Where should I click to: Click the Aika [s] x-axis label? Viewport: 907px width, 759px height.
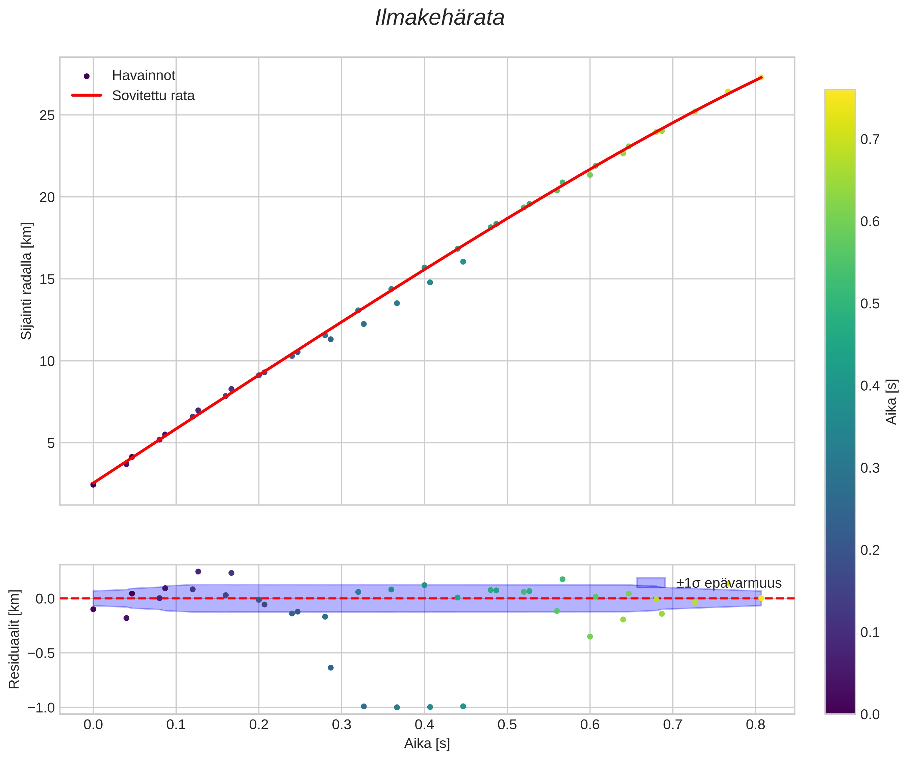pyautogui.click(x=427, y=743)
